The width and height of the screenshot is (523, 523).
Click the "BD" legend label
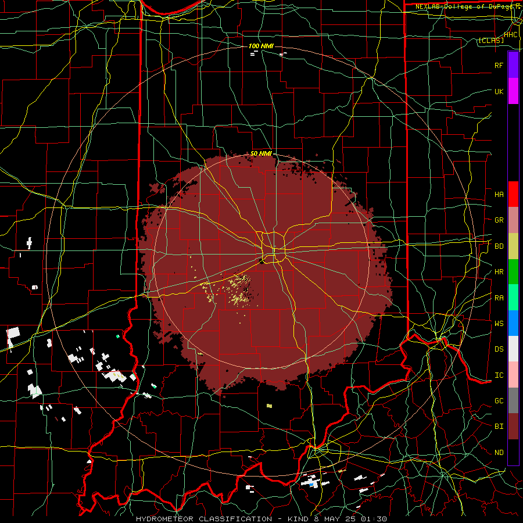click(499, 246)
